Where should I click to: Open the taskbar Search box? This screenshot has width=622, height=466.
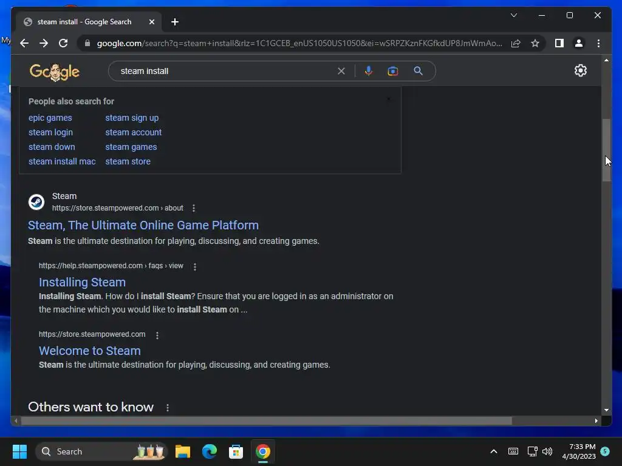pos(101,451)
